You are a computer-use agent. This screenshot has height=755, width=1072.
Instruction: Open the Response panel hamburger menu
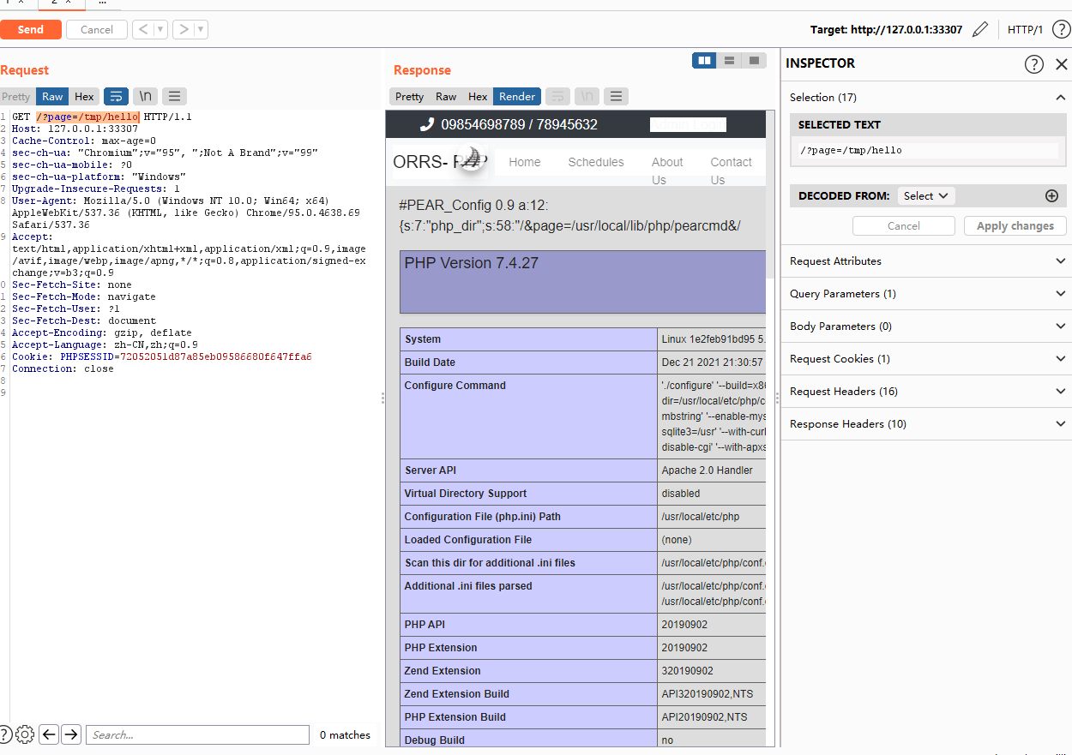(x=616, y=97)
